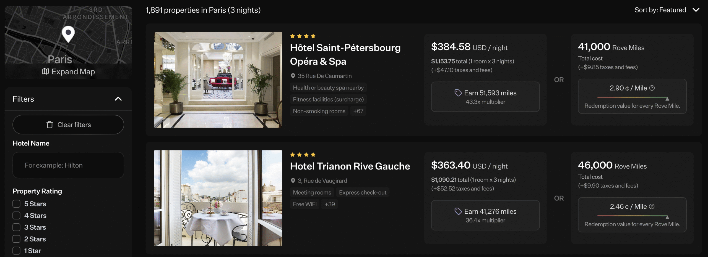Viewport: 708px width, 257px height.
Task: Open Hôtel Saint-Pétersbourg lobby photo thumbnail
Action: pos(218,80)
